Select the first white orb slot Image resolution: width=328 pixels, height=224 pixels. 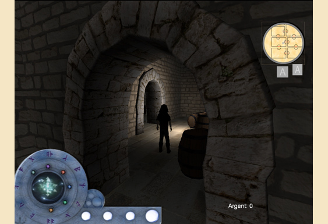(86, 216)
